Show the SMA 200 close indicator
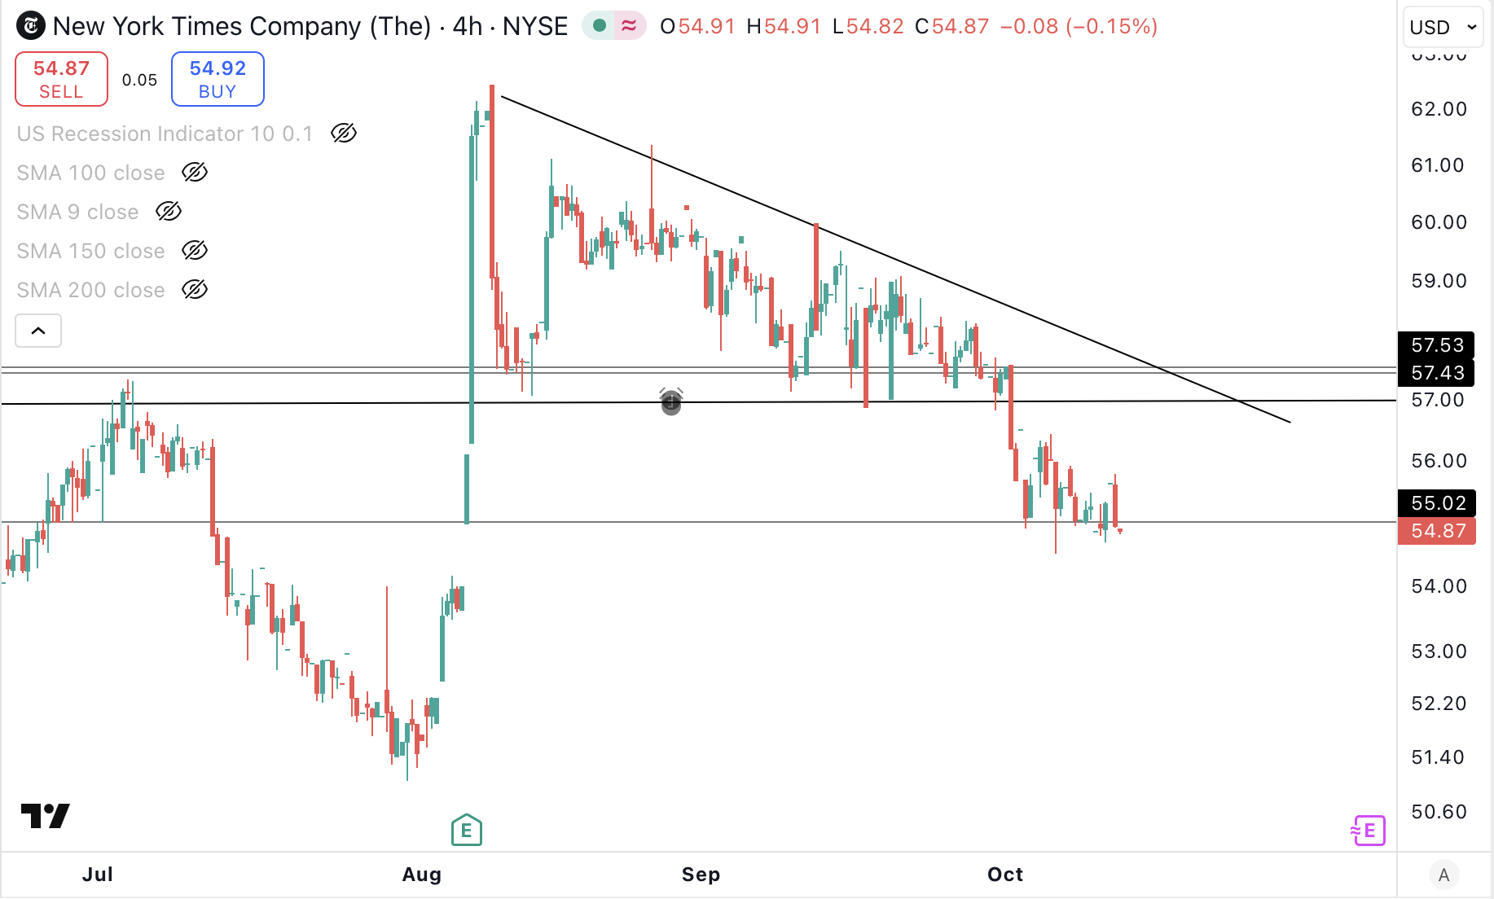The height and width of the screenshot is (899, 1494). click(195, 290)
